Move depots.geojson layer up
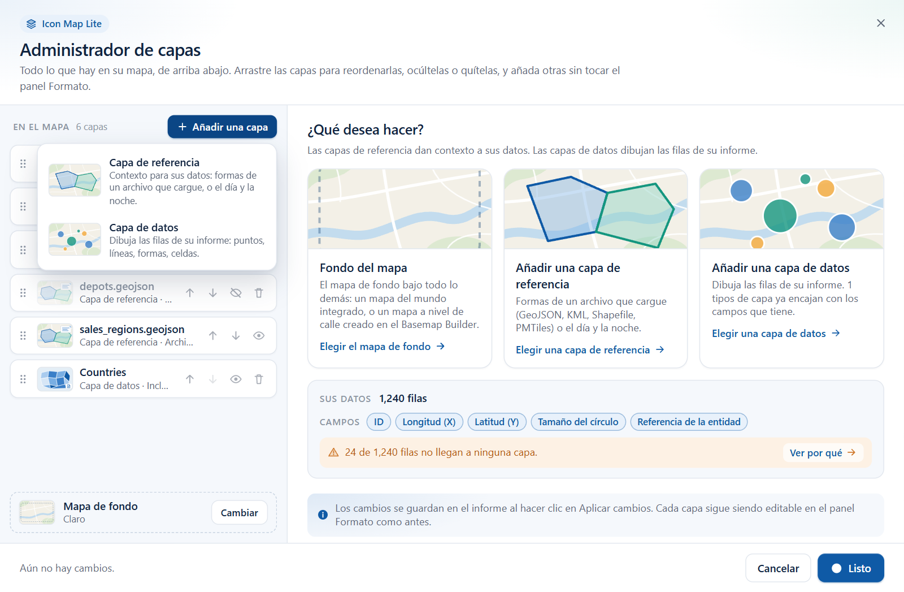Image resolution: width=904 pixels, height=592 pixels. pyautogui.click(x=190, y=293)
